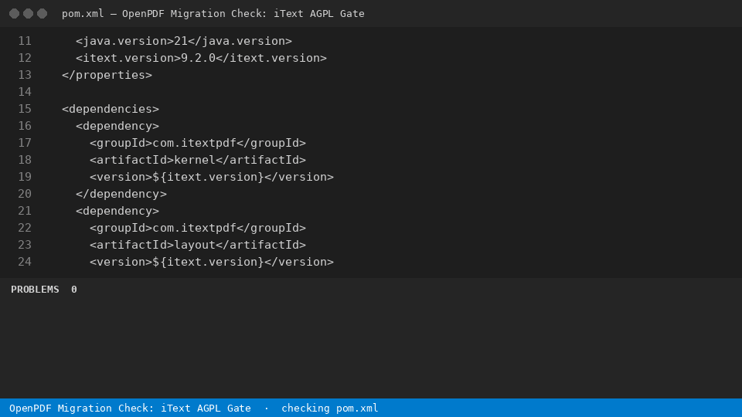
Task: Click the checking pom.xml status entry
Action: pos(330,409)
